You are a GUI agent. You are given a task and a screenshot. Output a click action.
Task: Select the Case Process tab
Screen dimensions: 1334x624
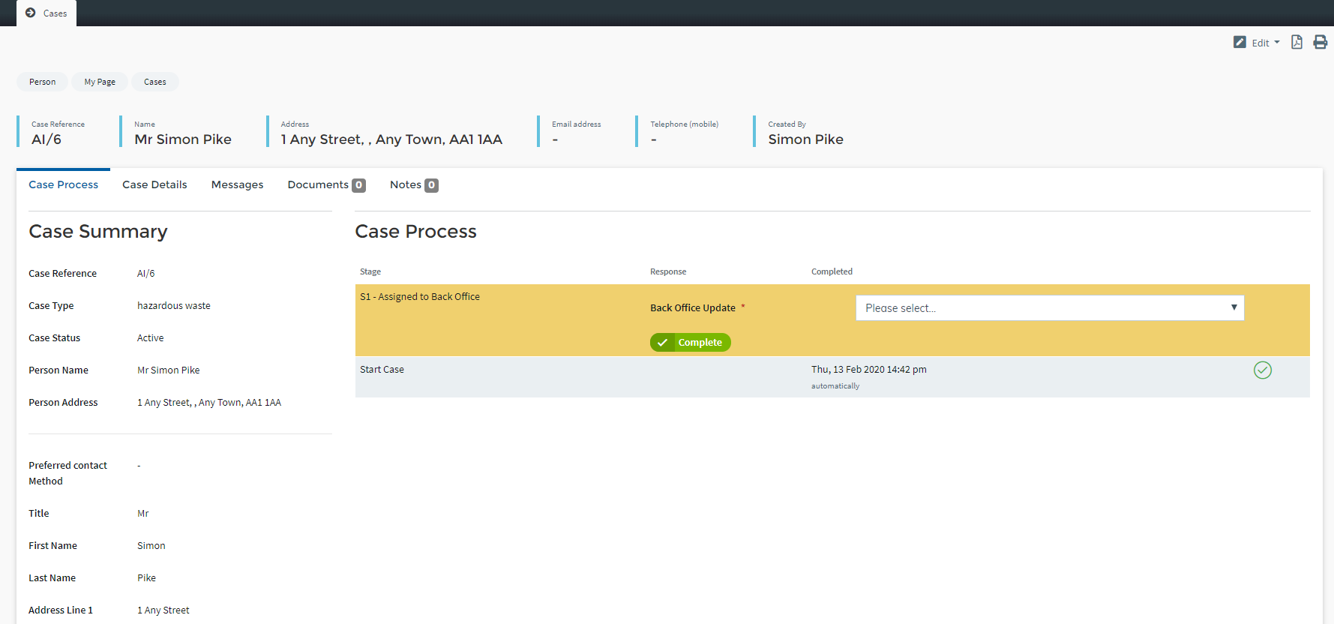[x=63, y=184]
